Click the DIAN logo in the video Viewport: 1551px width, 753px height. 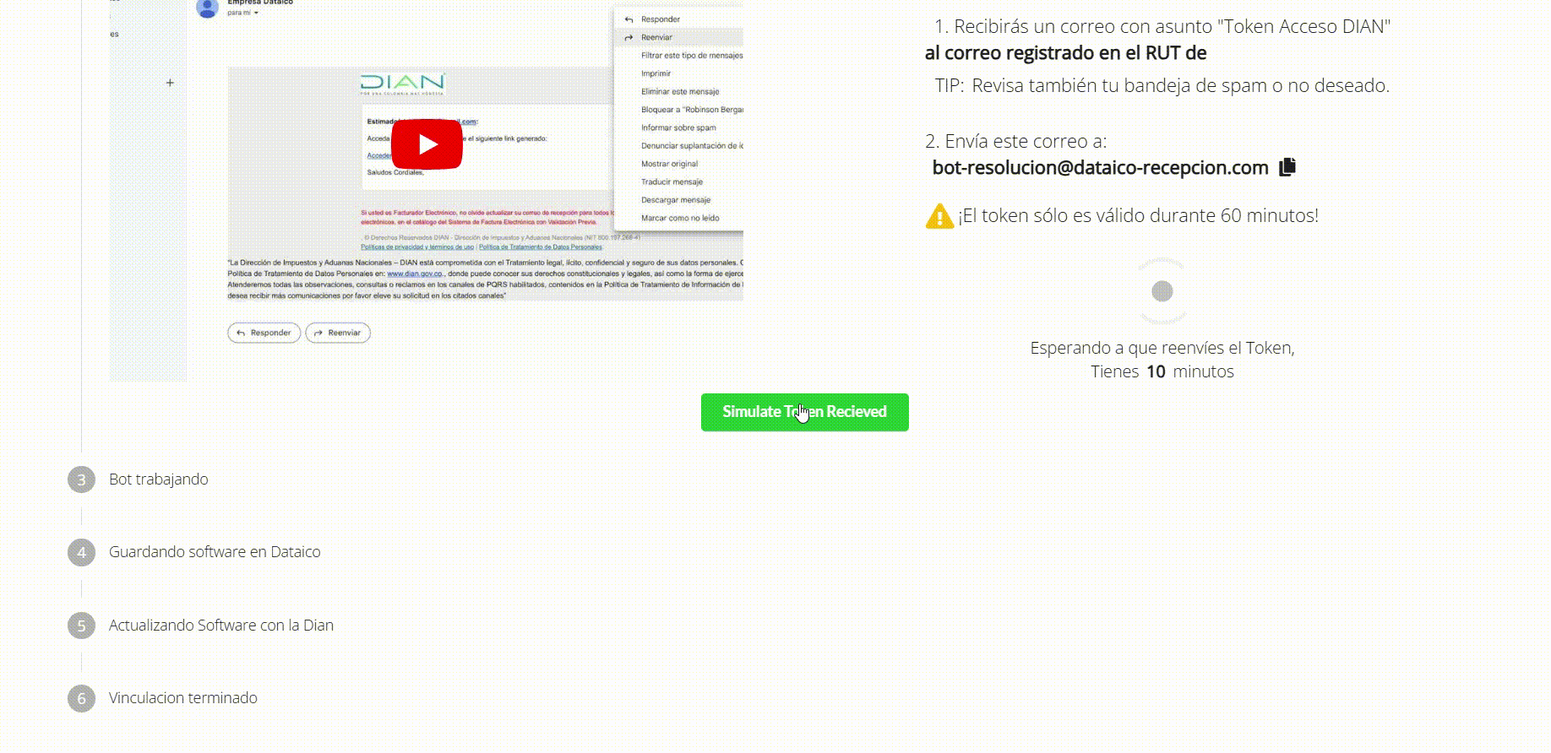click(402, 84)
